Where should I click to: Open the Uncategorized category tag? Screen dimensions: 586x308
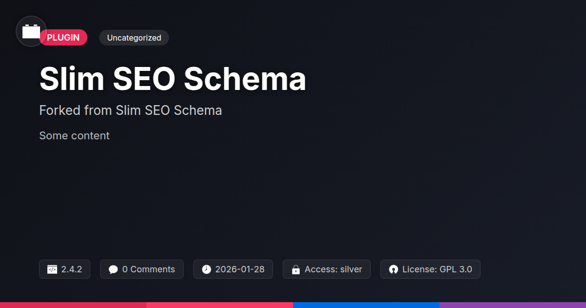click(134, 38)
